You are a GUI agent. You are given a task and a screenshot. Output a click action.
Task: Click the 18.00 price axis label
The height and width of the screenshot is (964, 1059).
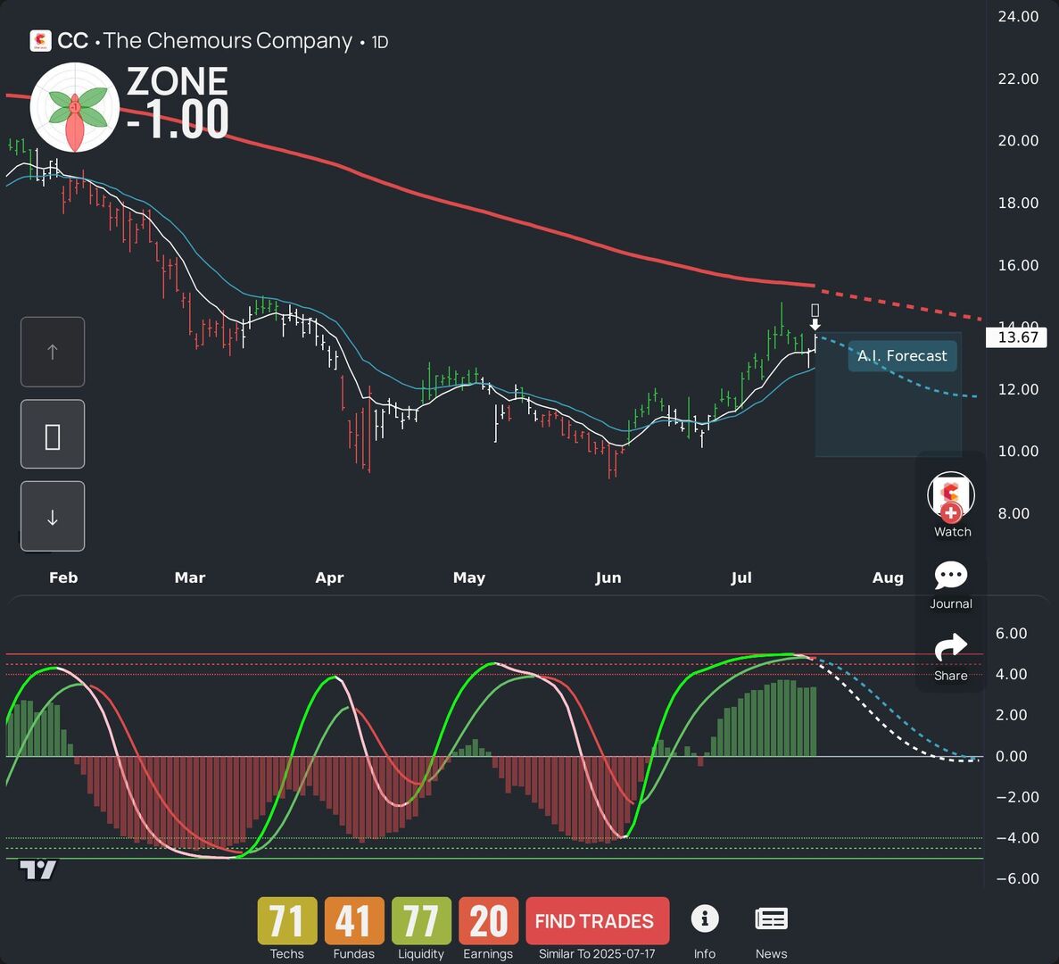[x=1018, y=203]
